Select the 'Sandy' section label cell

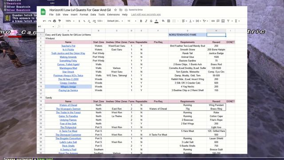(68, 98)
